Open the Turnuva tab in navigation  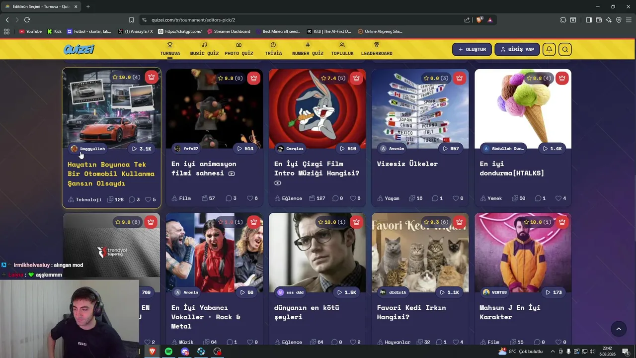point(170,49)
